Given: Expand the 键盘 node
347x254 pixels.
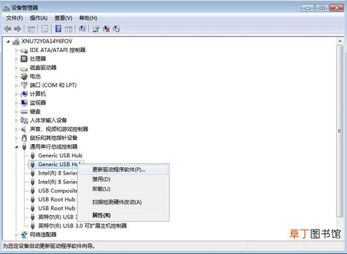Looking at the screenshot, I should (x=16, y=112).
